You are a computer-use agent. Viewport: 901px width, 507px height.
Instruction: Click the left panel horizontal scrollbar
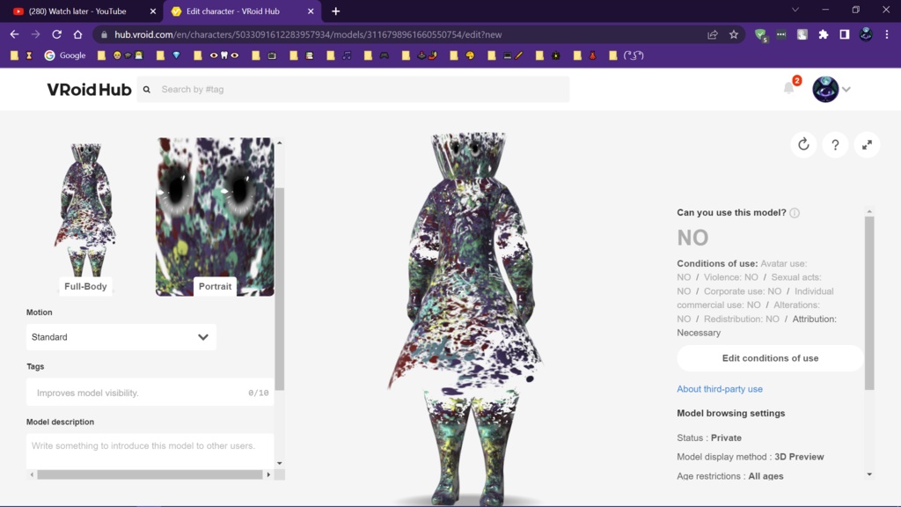(x=150, y=474)
